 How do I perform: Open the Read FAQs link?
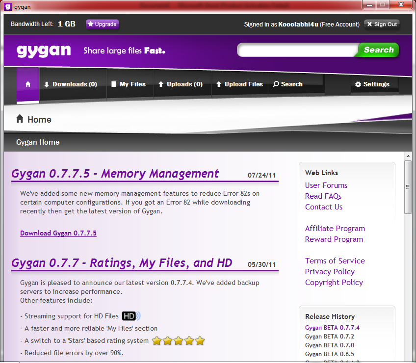click(x=323, y=196)
